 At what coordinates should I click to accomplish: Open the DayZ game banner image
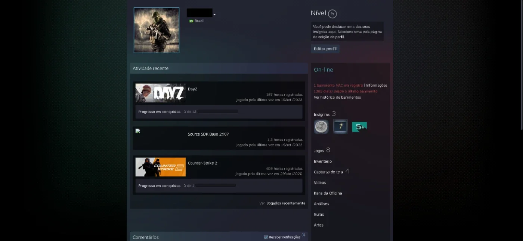(160, 93)
